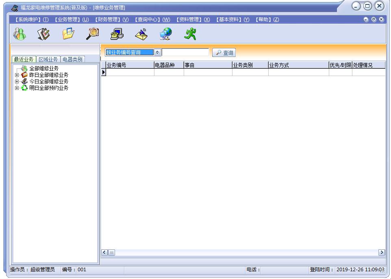391x279 pixels.
Task: Click the telephone and computer toolbar icon
Action: tap(117, 34)
